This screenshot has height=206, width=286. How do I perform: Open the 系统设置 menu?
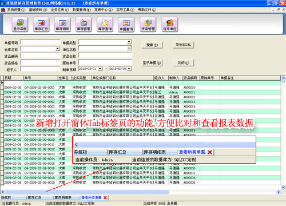pyautogui.click(x=16, y=10)
